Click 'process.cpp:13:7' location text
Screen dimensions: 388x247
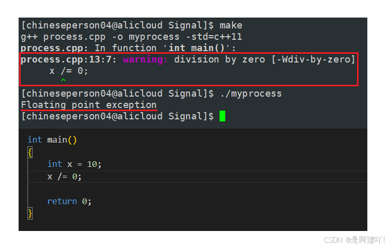(x=66, y=59)
